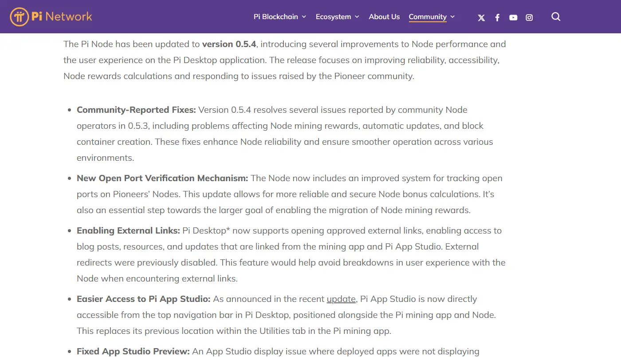Open the Facebook social icon
621x357 pixels.
(x=497, y=18)
